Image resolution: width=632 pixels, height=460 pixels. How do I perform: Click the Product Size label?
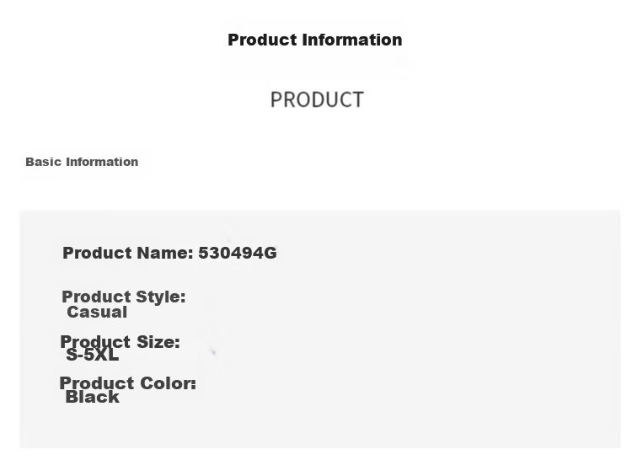121,341
